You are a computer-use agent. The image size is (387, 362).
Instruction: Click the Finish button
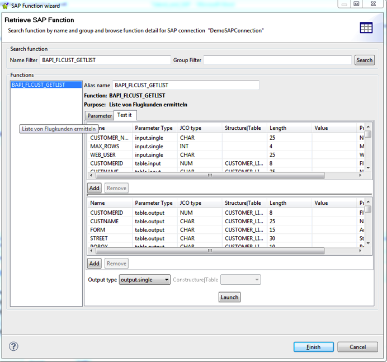(x=313, y=347)
